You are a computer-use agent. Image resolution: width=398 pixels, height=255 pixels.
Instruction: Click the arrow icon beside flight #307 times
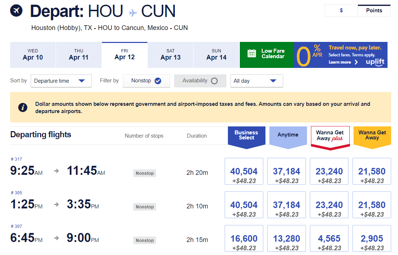57,238
